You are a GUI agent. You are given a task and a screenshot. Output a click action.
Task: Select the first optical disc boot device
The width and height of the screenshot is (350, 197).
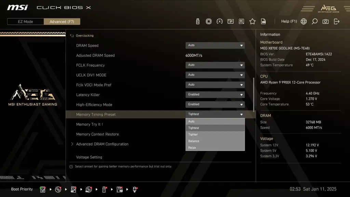(x=58, y=189)
